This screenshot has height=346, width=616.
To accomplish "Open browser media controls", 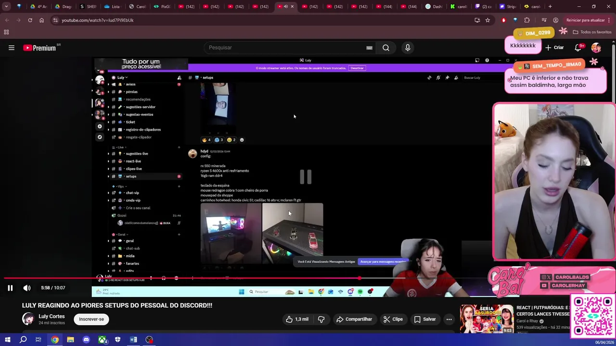I will tap(544, 20).
